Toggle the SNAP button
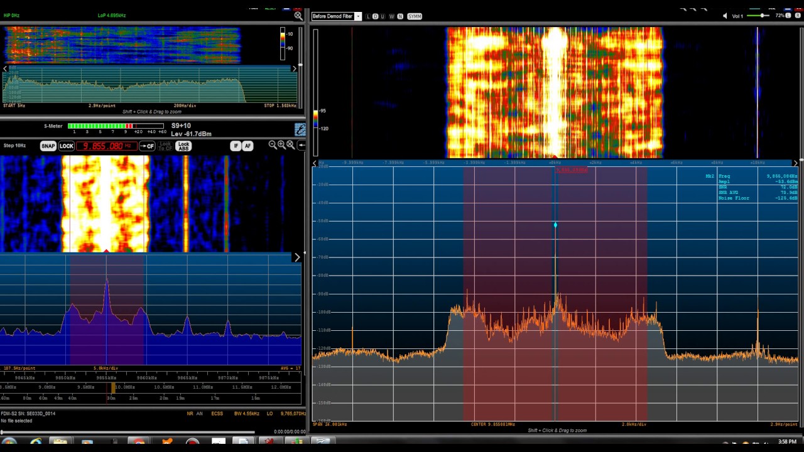 click(48, 146)
